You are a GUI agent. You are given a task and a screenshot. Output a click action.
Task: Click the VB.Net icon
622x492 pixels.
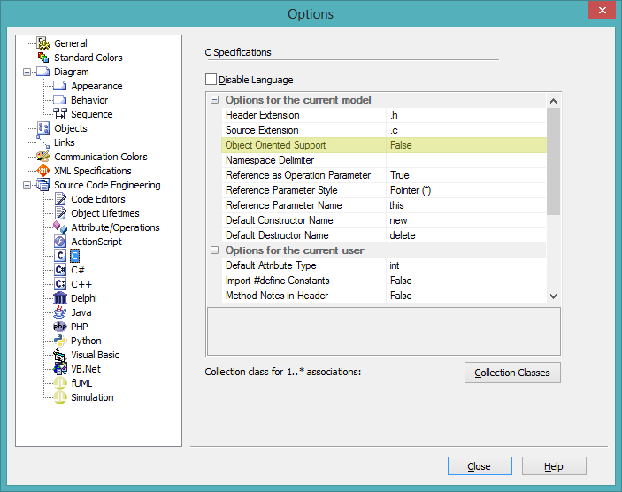point(60,369)
